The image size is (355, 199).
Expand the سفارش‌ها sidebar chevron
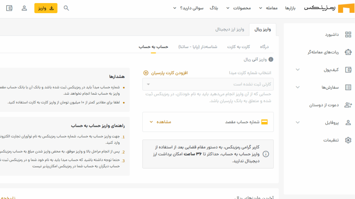(298, 87)
